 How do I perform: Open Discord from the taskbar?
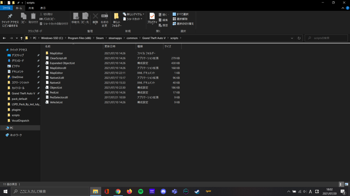(x=163, y=191)
